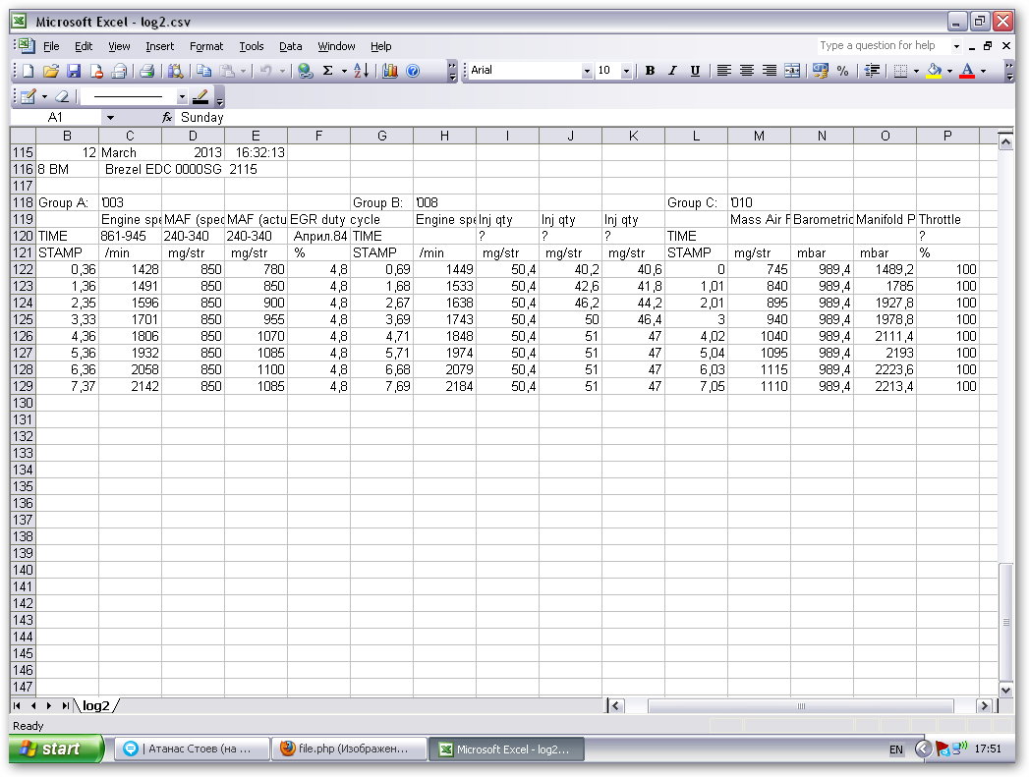Toggle Bold formatting
The image size is (1029, 777).
tap(650, 71)
